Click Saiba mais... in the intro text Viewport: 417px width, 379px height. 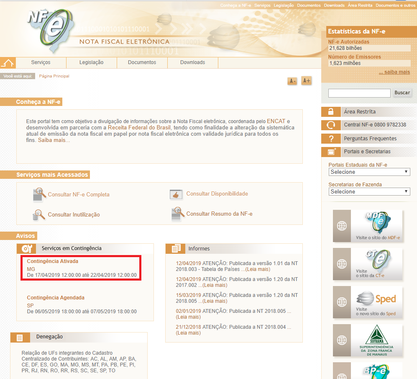coord(54,140)
